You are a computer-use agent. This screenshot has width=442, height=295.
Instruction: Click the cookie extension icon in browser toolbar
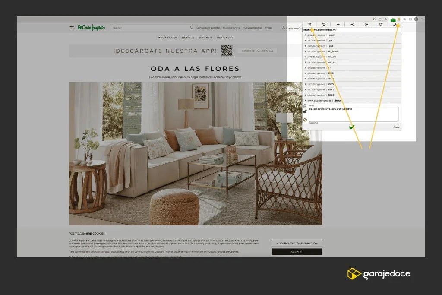point(399,19)
